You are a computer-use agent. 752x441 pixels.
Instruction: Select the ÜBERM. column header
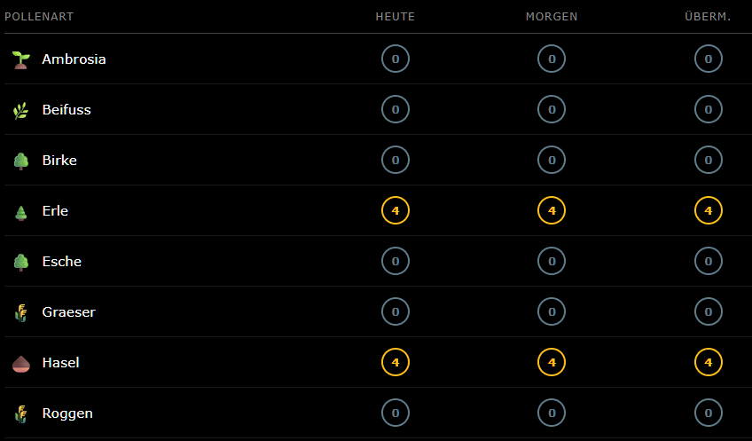[708, 17]
